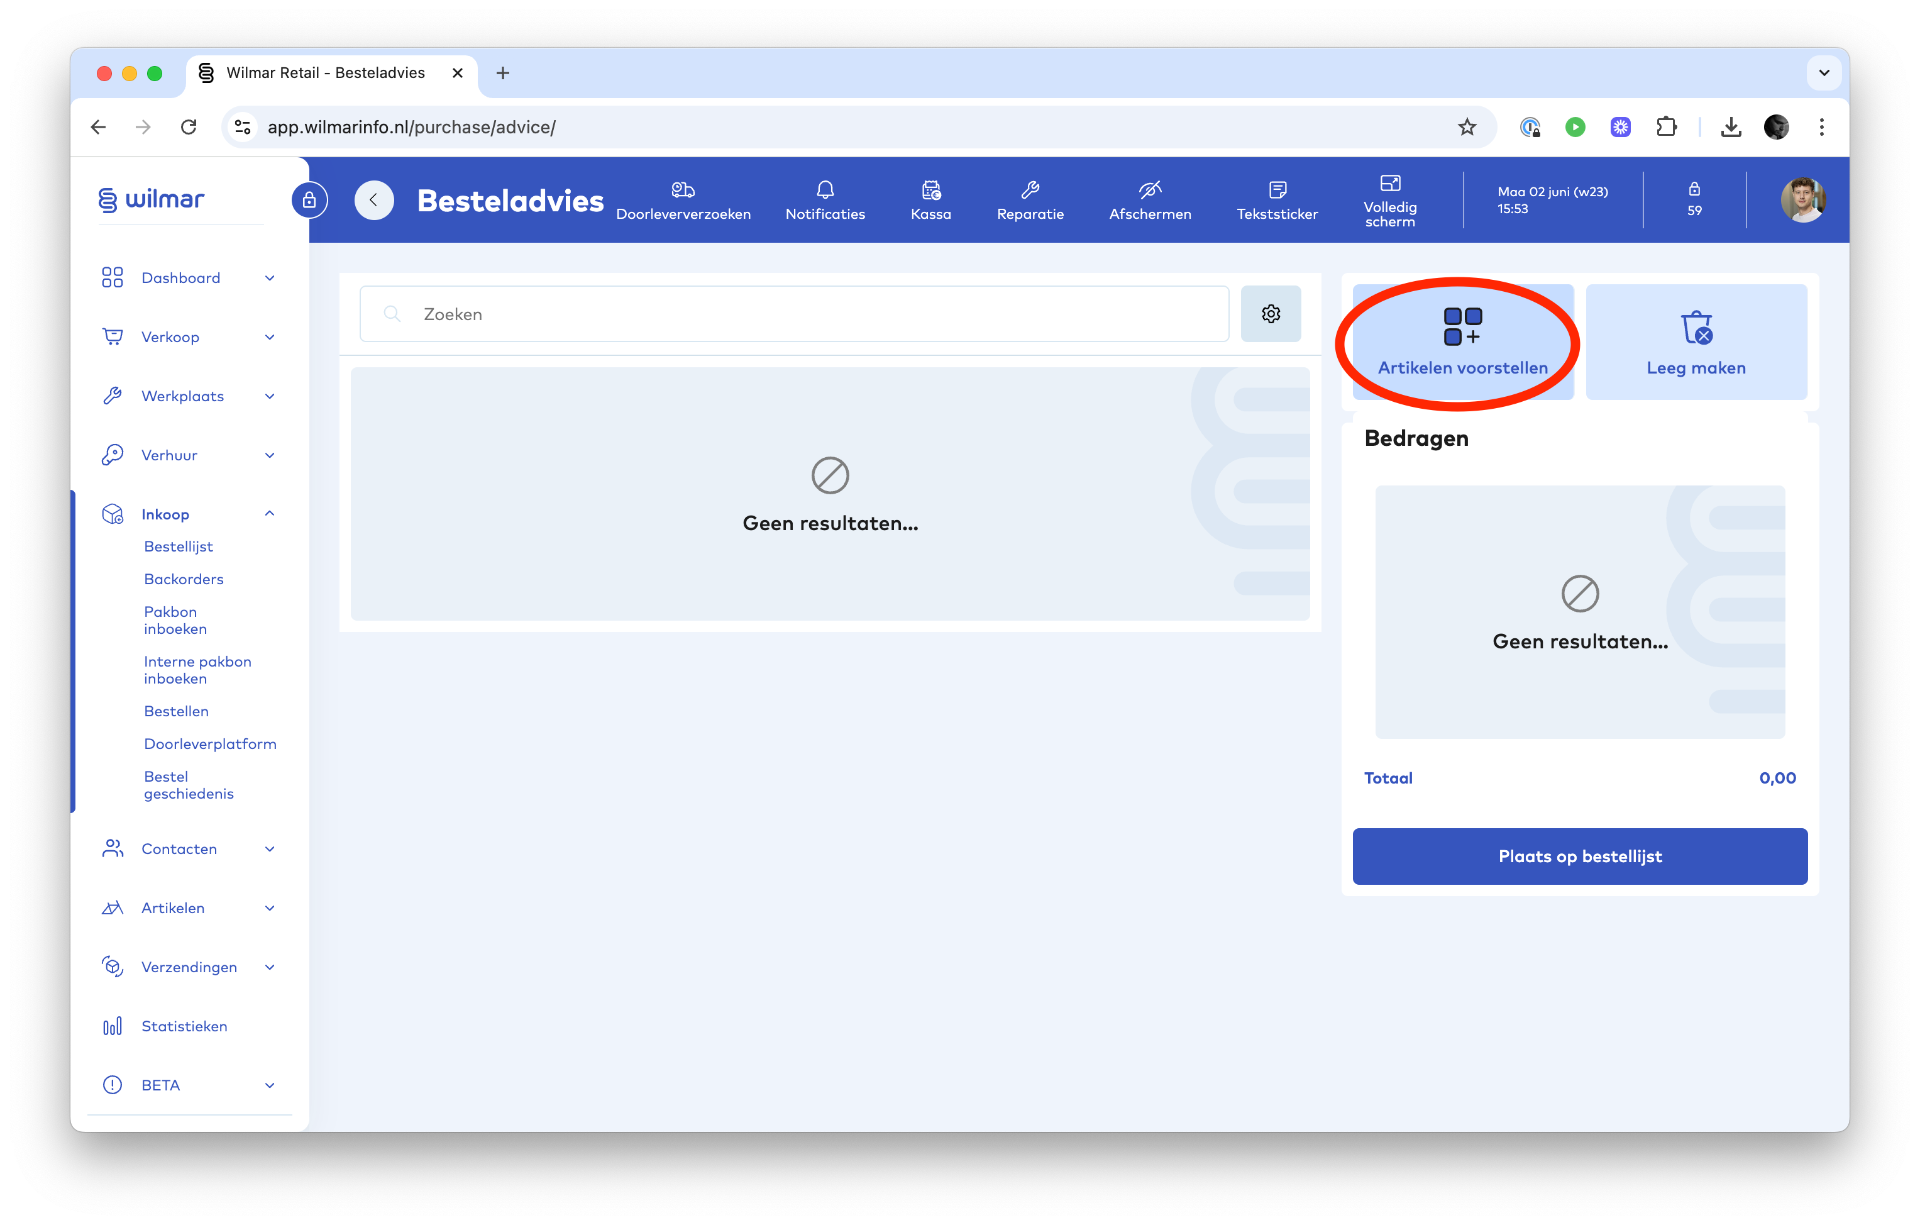Click the sidebar lock toggle button
This screenshot has width=1920, height=1225.
pyautogui.click(x=309, y=200)
